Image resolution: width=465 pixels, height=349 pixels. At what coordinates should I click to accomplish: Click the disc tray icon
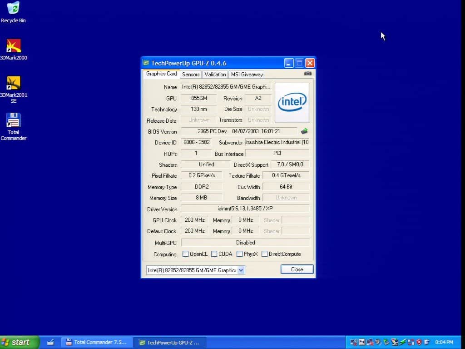coord(378,342)
